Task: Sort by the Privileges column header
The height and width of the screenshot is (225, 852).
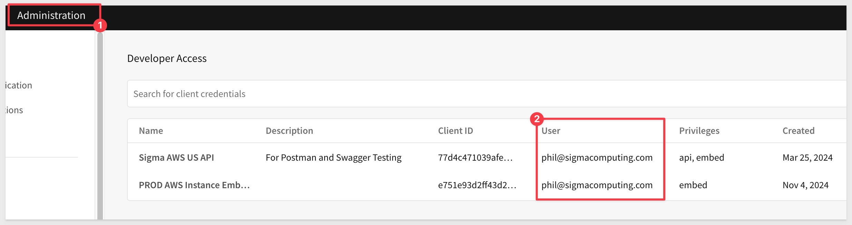Action: click(699, 131)
